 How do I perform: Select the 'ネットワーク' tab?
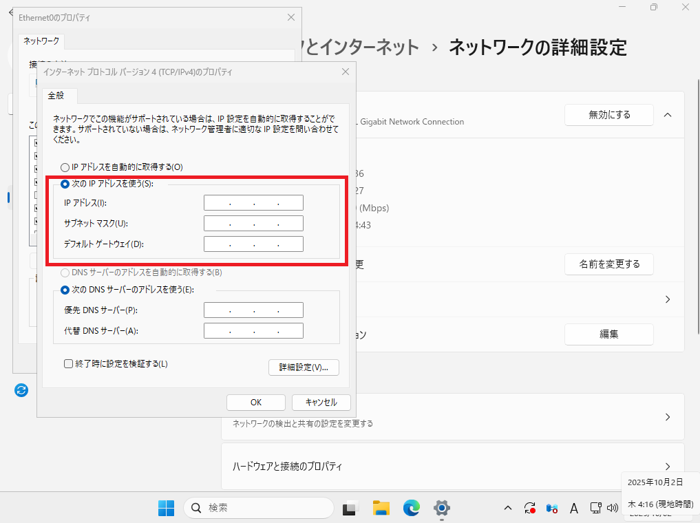tap(41, 41)
